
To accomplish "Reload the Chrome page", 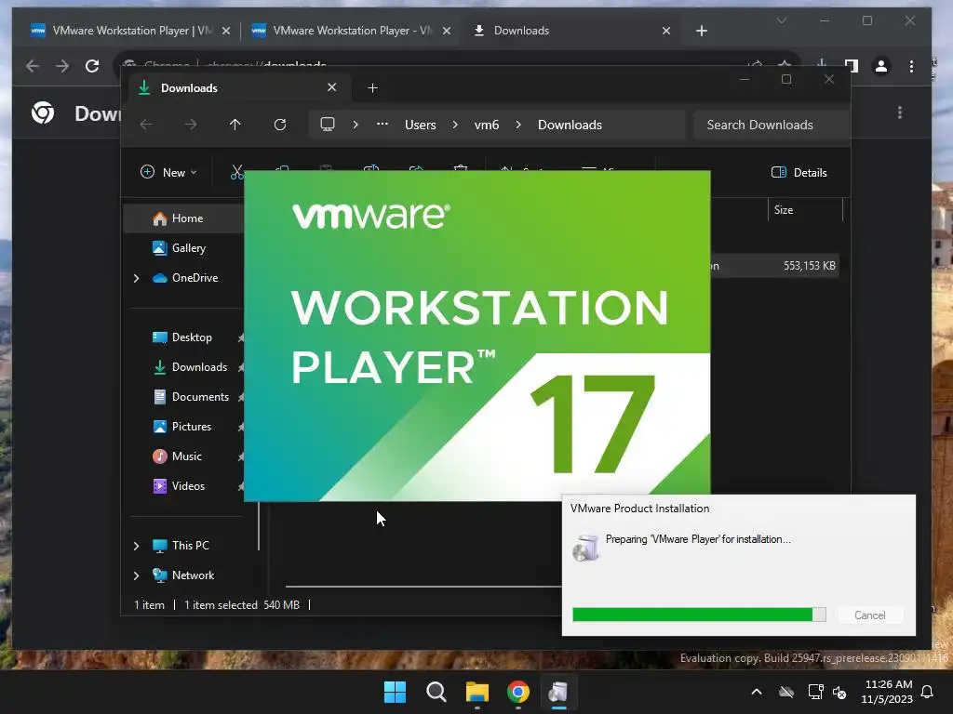I will pyautogui.click(x=92, y=66).
